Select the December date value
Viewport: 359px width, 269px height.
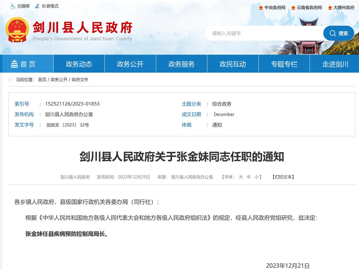coord(224,114)
